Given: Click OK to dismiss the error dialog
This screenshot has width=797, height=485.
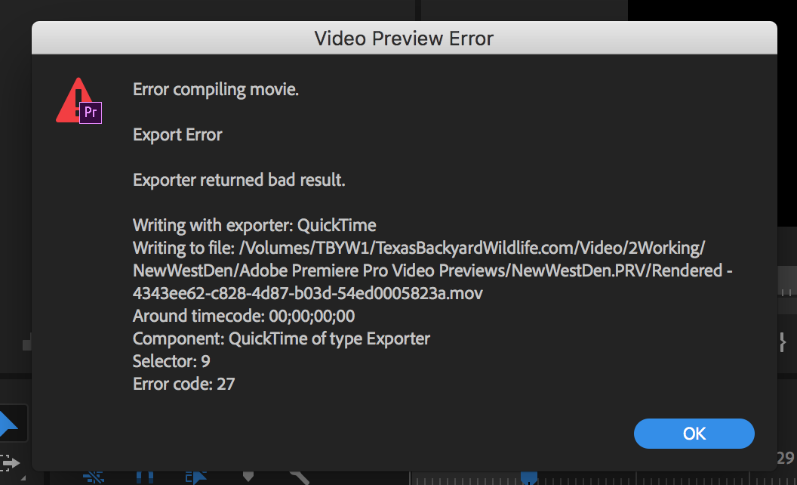Looking at the screenshot, I should point(694,434).
